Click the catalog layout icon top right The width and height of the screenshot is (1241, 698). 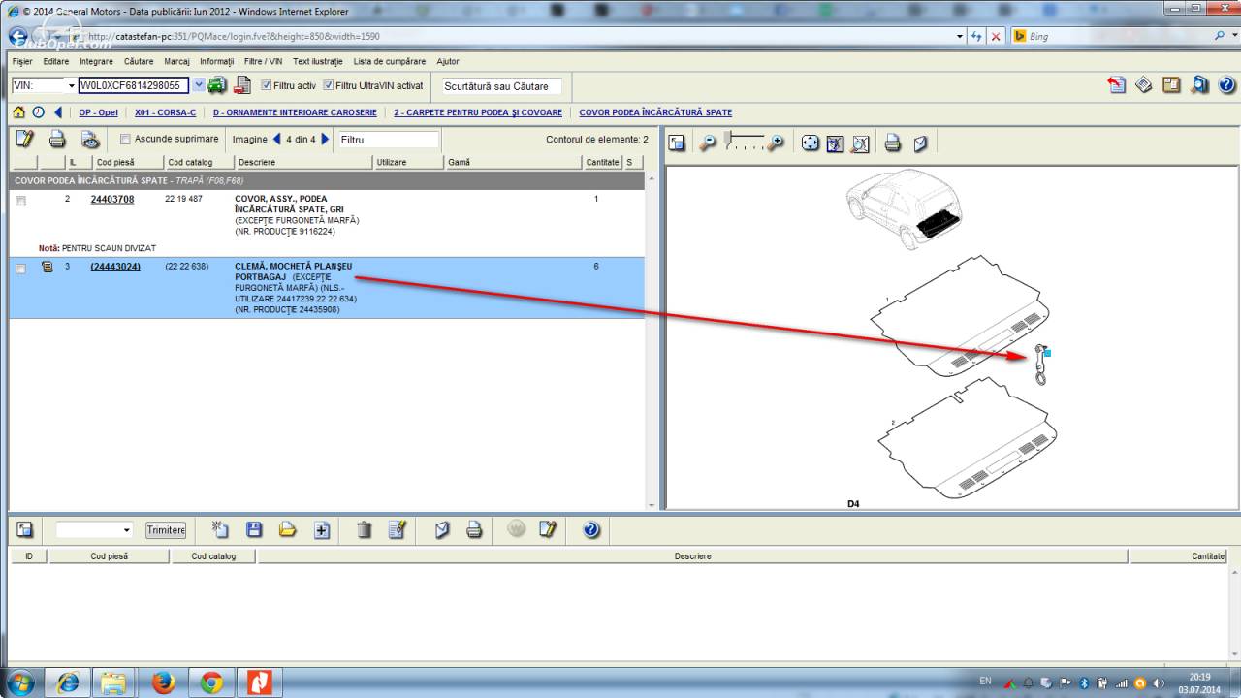(1171, 84)
